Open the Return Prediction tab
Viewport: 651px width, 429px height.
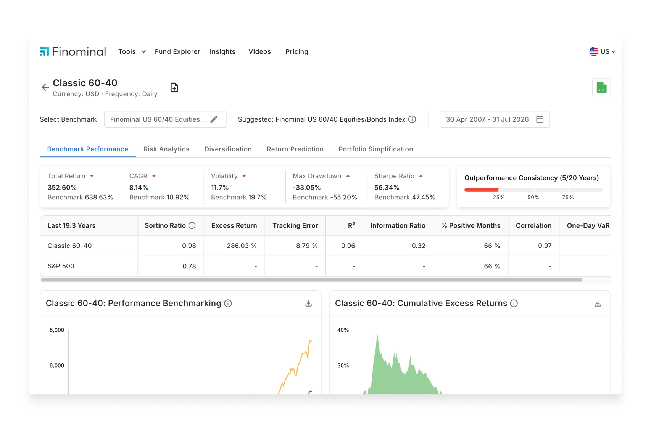tap(295, 149)
